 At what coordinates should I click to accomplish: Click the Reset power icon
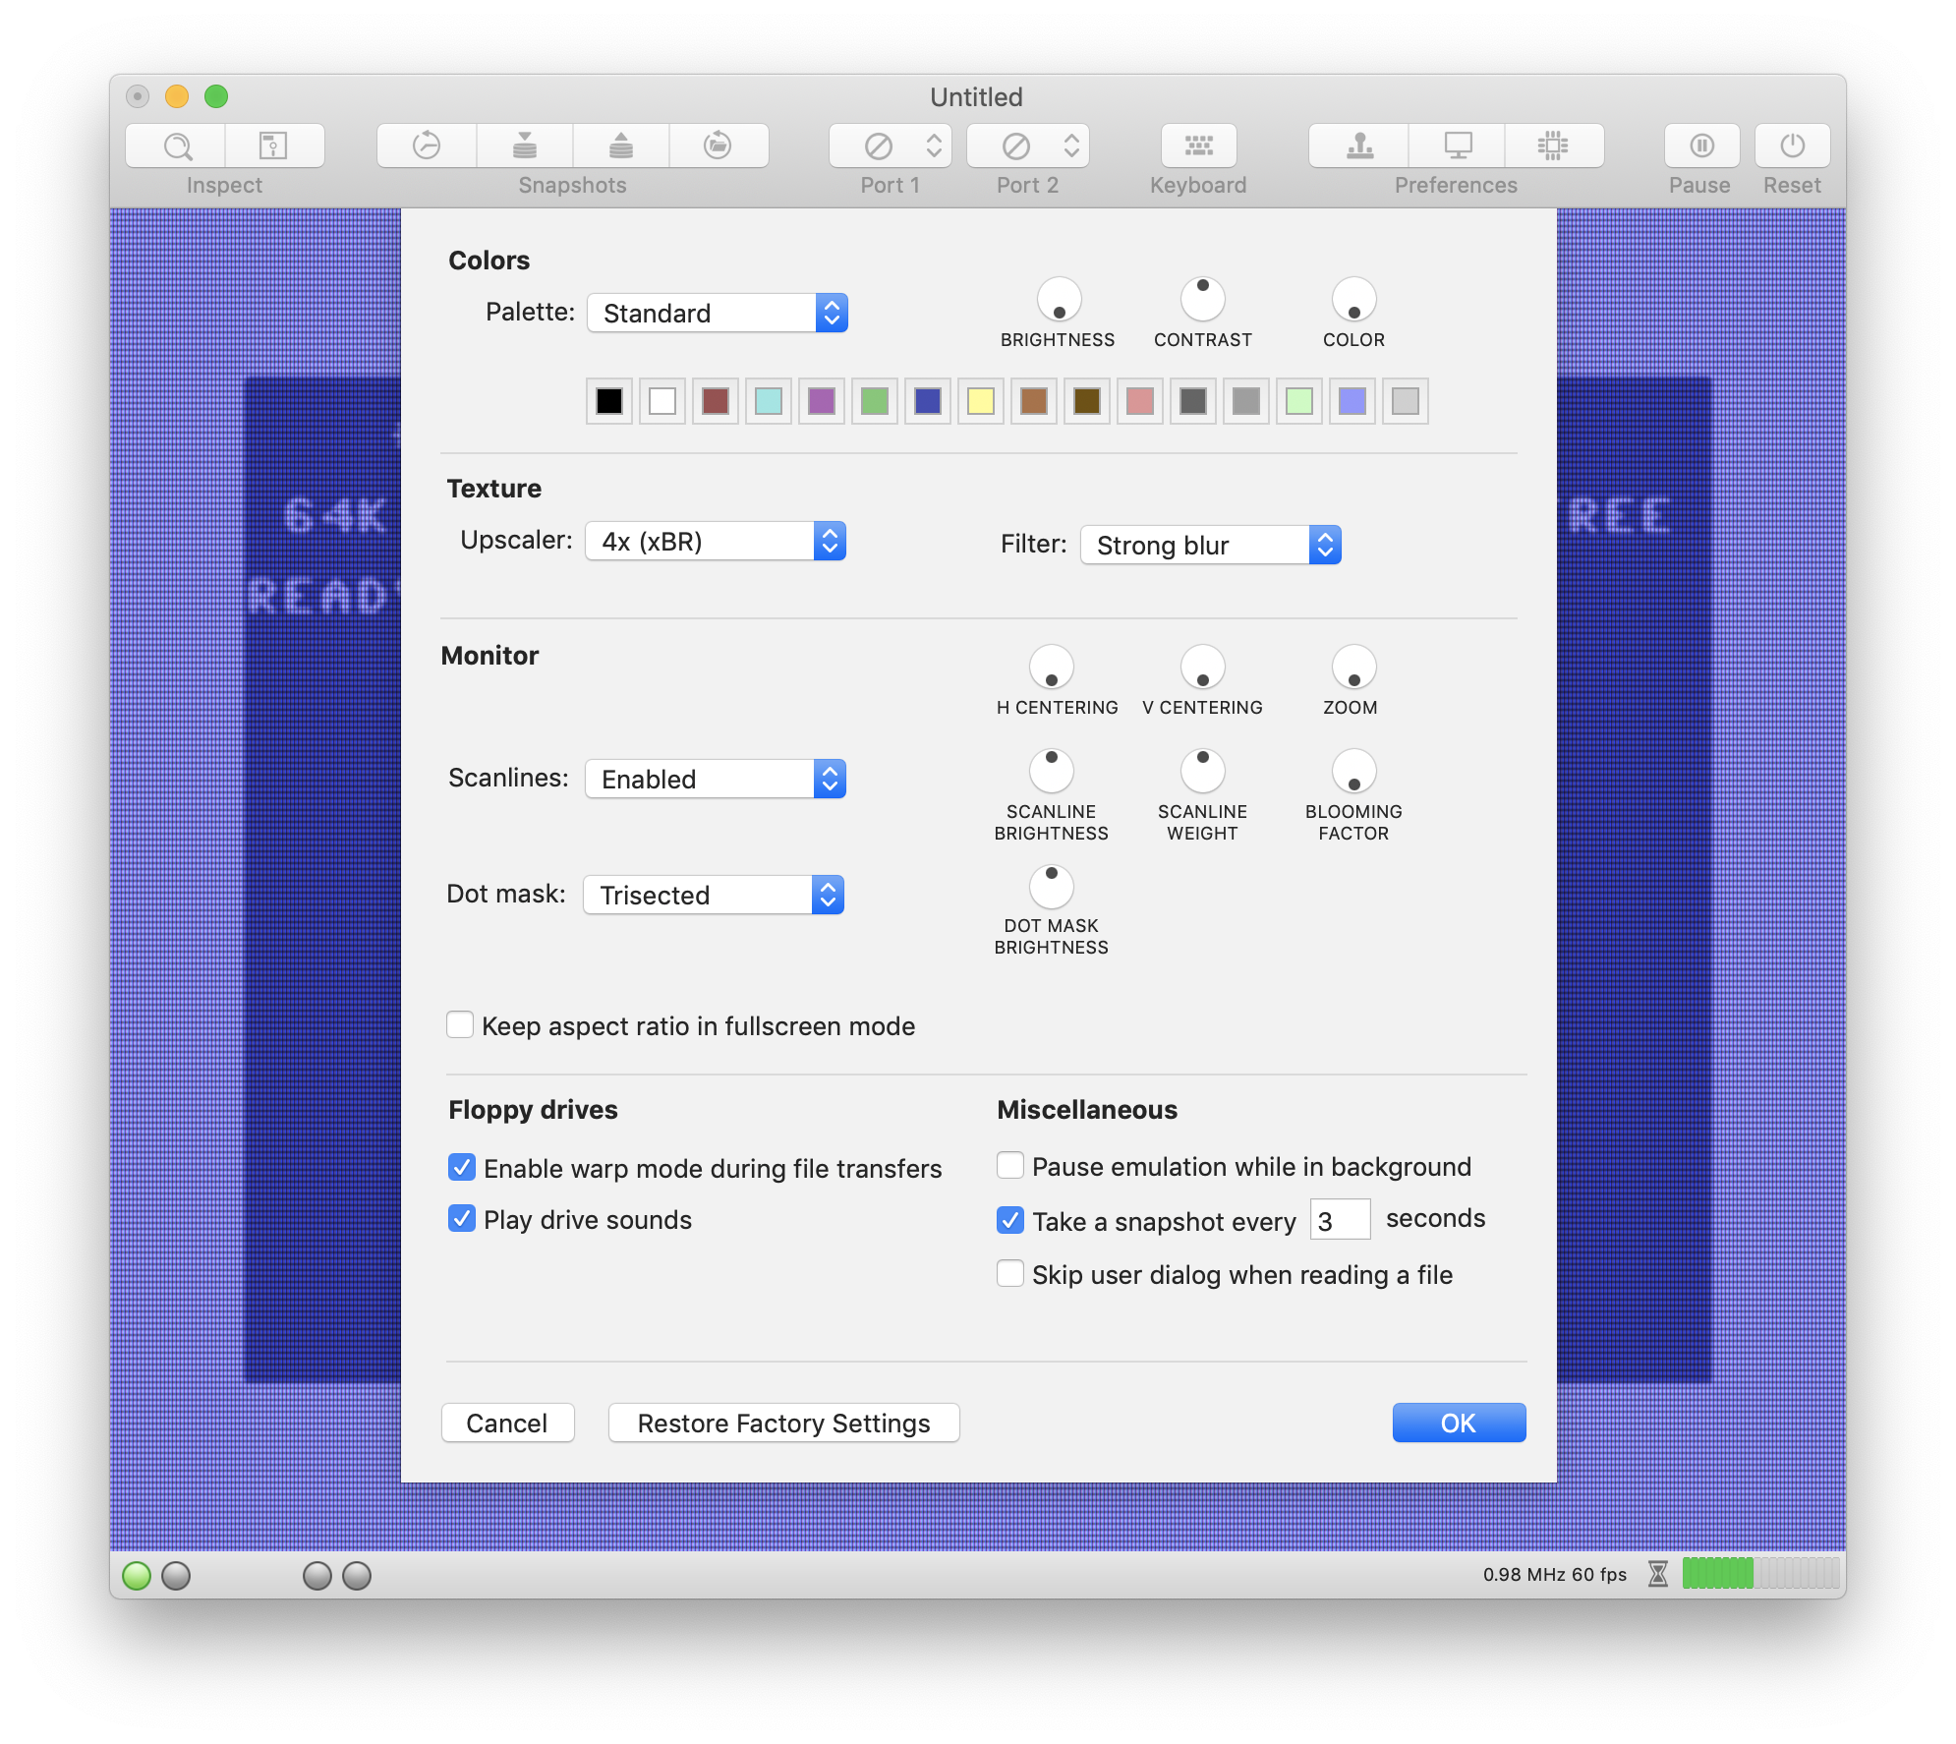click(x=1793, y=146)
